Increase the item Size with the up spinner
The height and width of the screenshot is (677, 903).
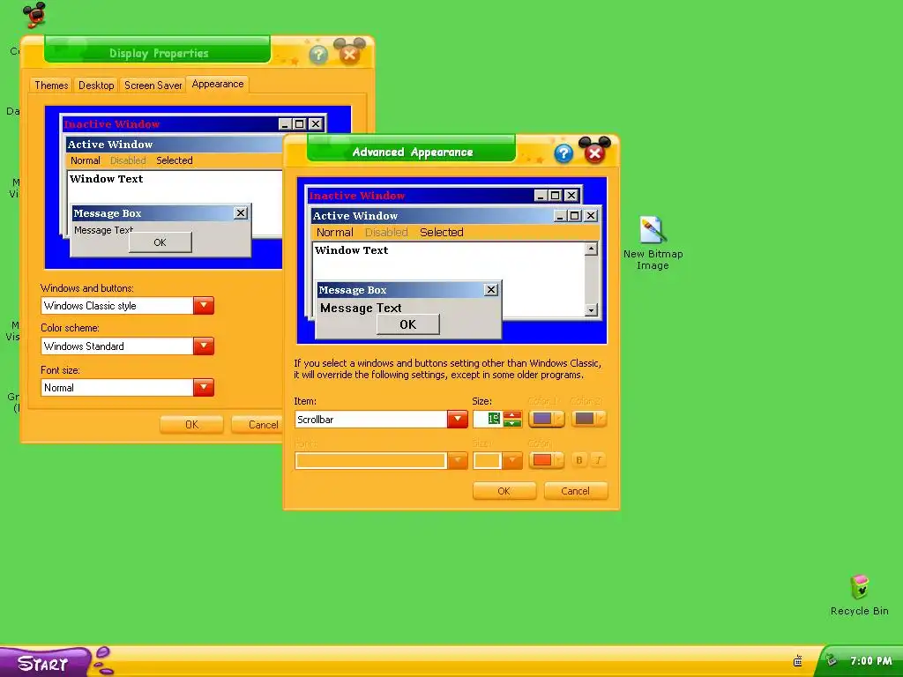[x=512, y=414]
